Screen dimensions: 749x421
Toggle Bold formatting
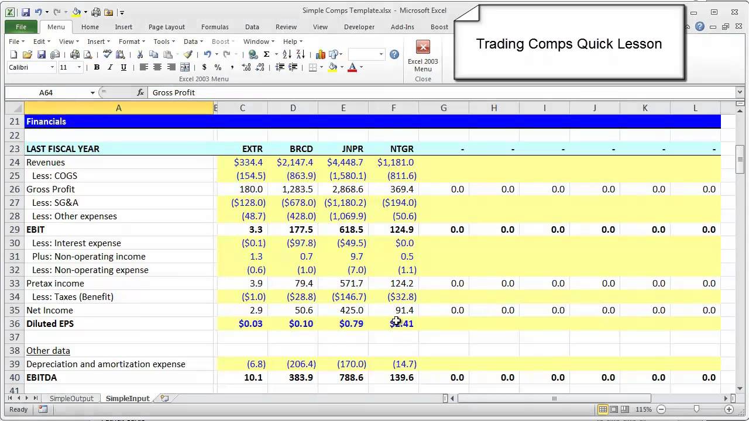[x=97, y=67]
